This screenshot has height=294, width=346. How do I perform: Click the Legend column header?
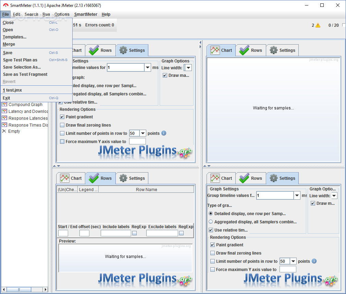88,190
